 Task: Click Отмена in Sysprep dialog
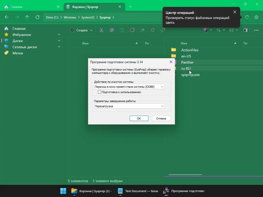click(161, 119)
